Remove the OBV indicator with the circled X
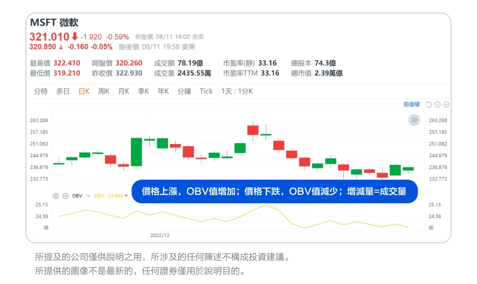This screenshot has height=284, width=477. 65,196
